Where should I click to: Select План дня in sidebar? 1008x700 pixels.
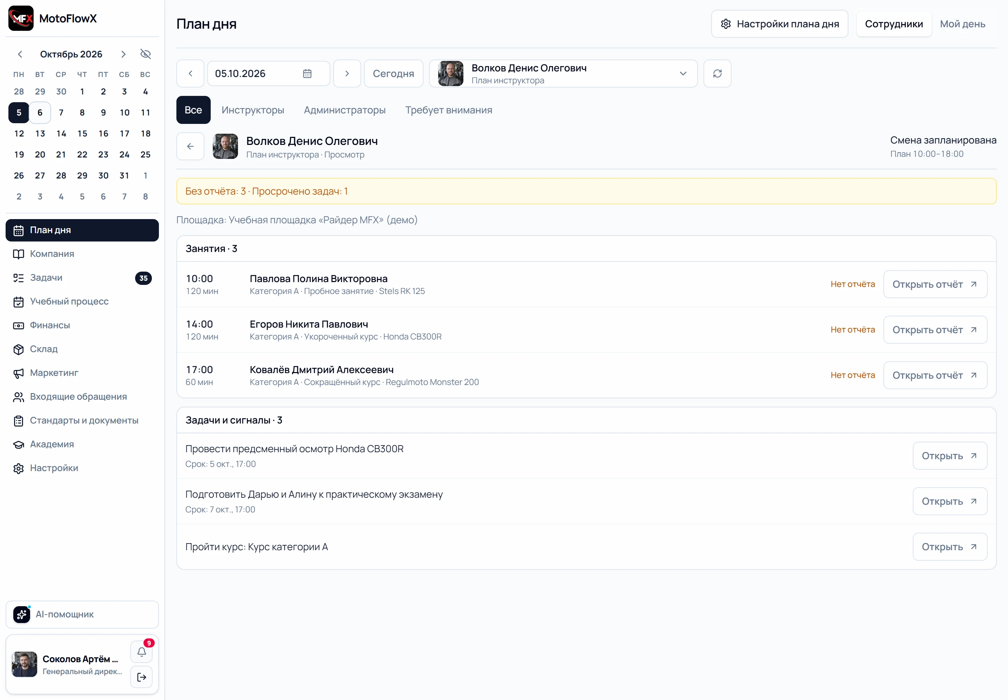[x=82, y=230]
